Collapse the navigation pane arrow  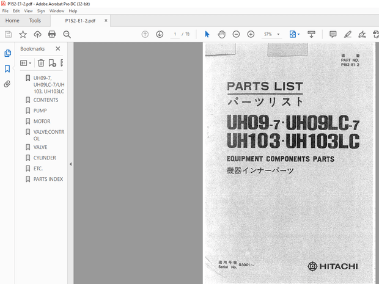coord(70,164)
